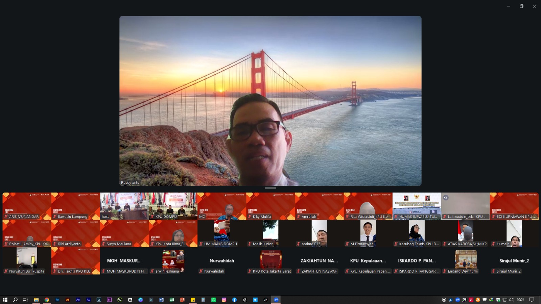The width and height of the screenshot is (541, 304).
Task: Click the collapse arrows on Lahmuddin's video tile
Action: coord(446,198)
